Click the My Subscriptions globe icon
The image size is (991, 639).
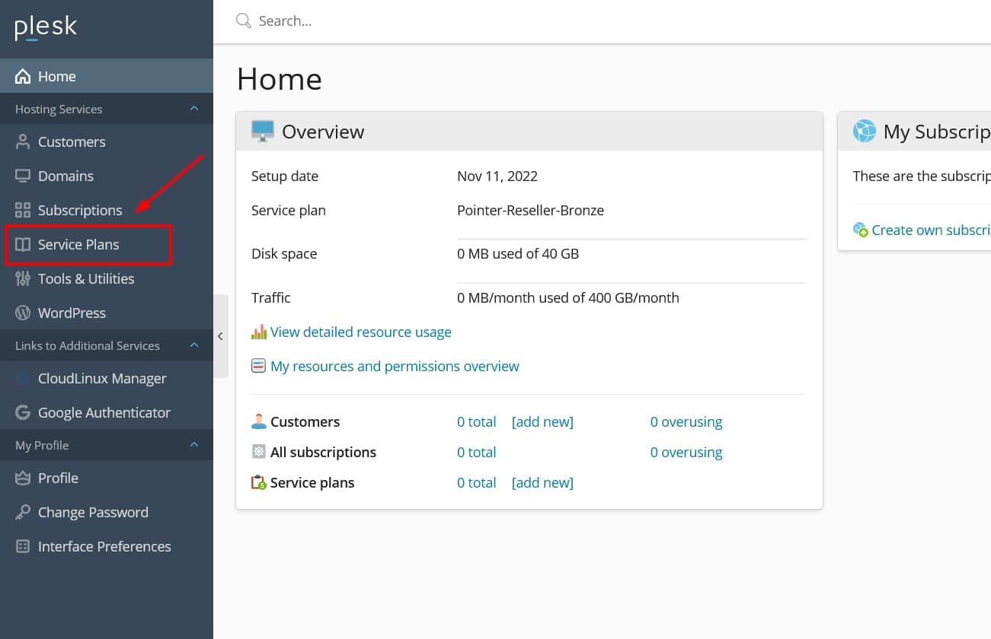coord(865,131)
